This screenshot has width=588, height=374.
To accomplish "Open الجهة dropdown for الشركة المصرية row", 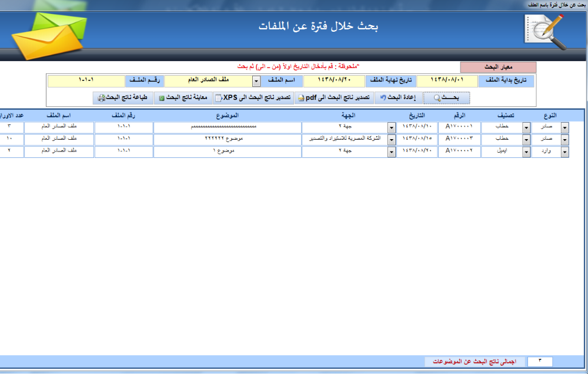I will click(392, 140).
